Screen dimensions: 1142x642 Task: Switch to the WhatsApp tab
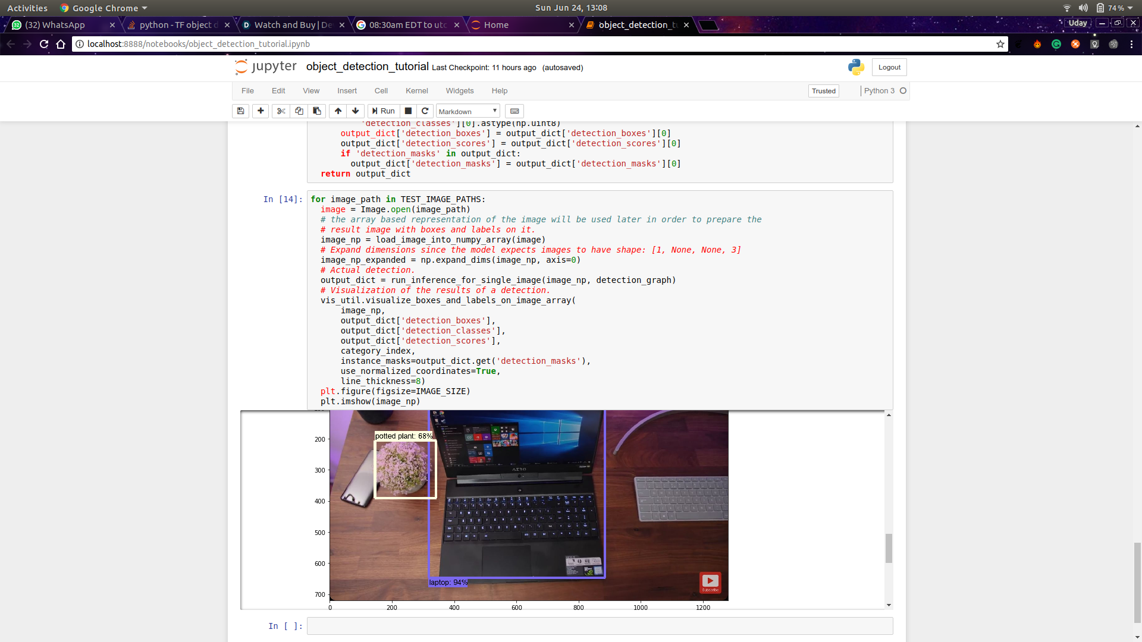[55, 25]
